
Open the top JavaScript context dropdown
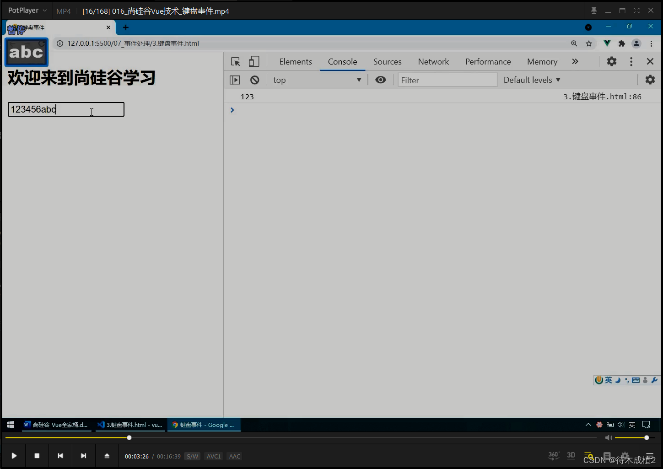coord(317,80)
